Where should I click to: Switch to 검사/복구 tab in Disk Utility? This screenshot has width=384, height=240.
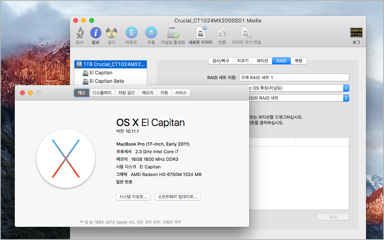(221, 61)
